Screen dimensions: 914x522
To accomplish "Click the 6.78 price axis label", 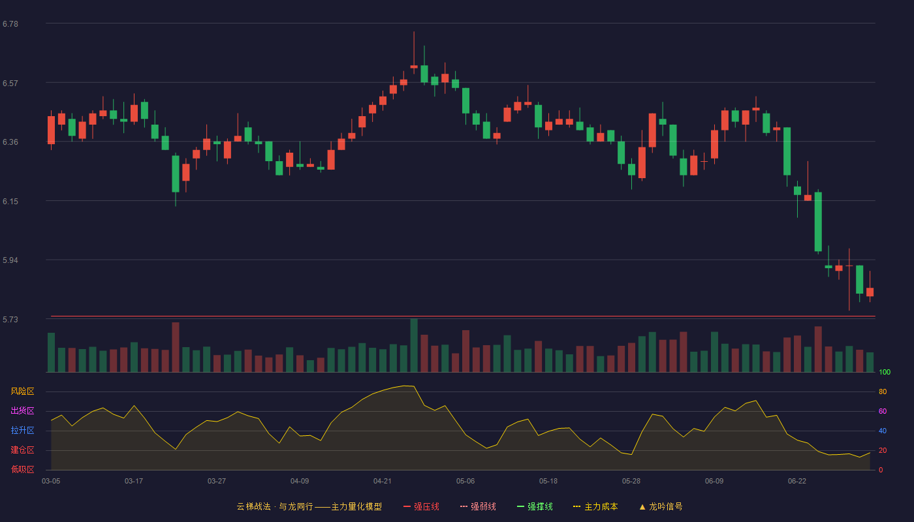I will (10, 24).
